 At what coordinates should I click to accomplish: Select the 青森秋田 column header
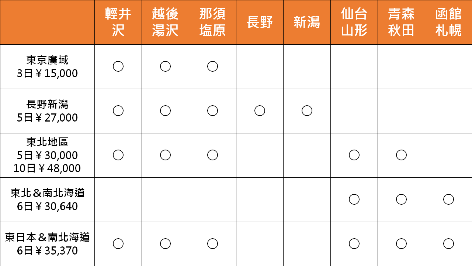pos(401,22)
